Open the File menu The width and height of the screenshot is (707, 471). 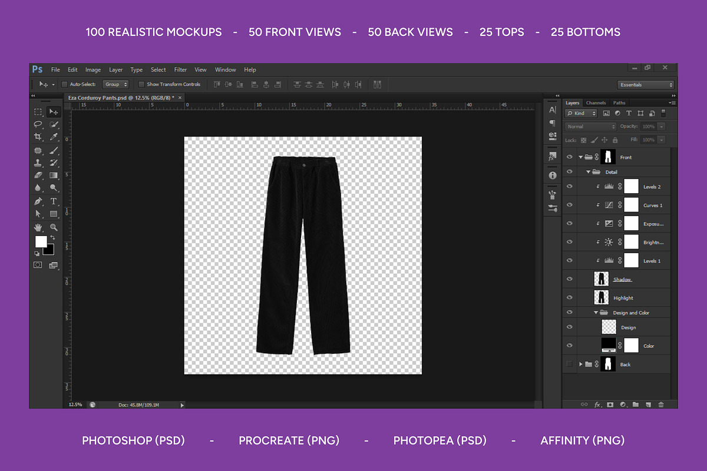[x=55, y=69]
